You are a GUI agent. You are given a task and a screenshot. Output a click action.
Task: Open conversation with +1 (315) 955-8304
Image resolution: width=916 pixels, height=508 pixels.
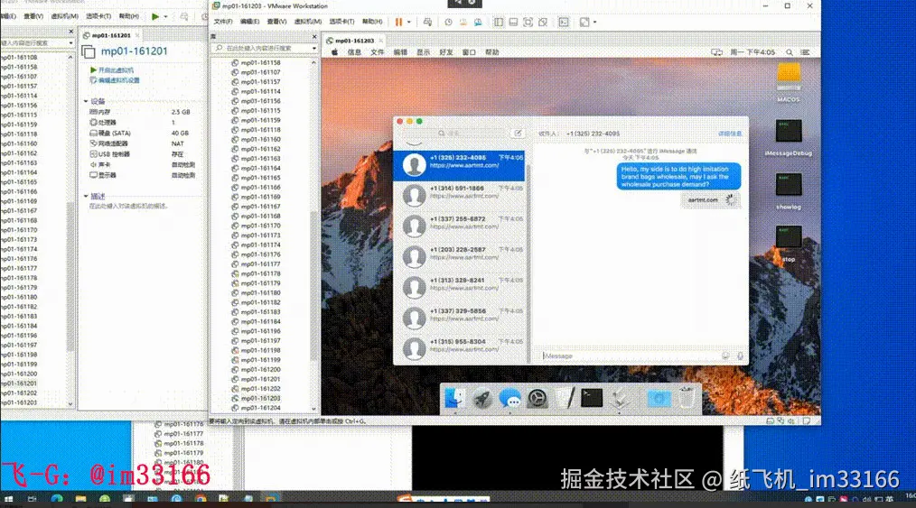pyautogui.click(x=461, y=349)
